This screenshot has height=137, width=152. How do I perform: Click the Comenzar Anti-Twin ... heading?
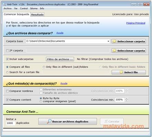(x=22, y=112)
